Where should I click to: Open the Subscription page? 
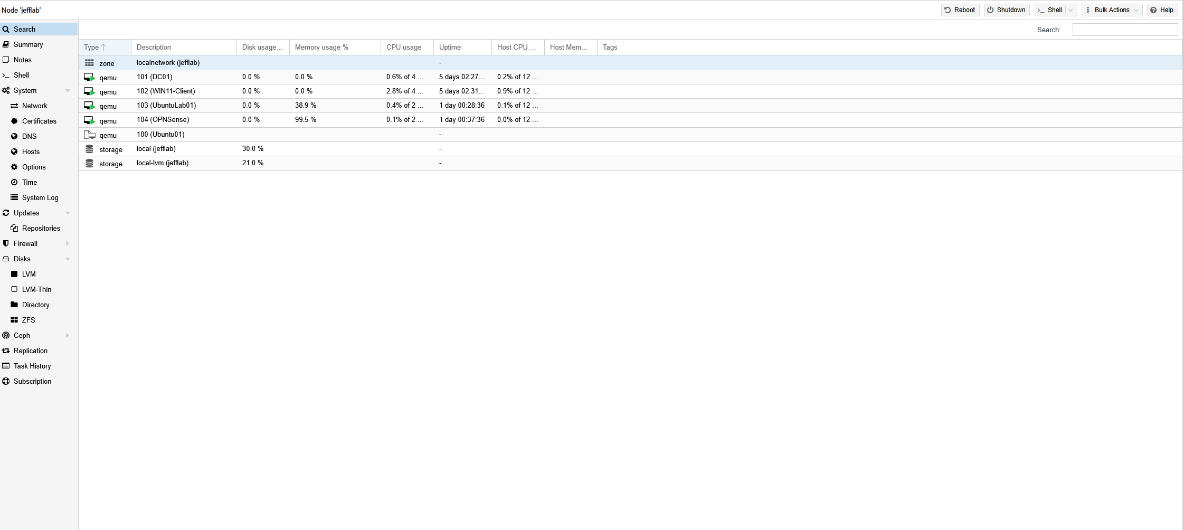[39, 382]
